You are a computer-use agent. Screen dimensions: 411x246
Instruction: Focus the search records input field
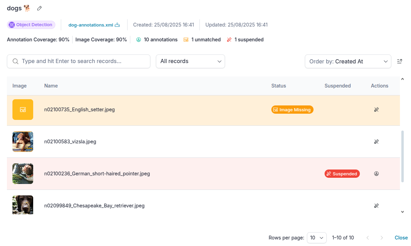(78, 61)
